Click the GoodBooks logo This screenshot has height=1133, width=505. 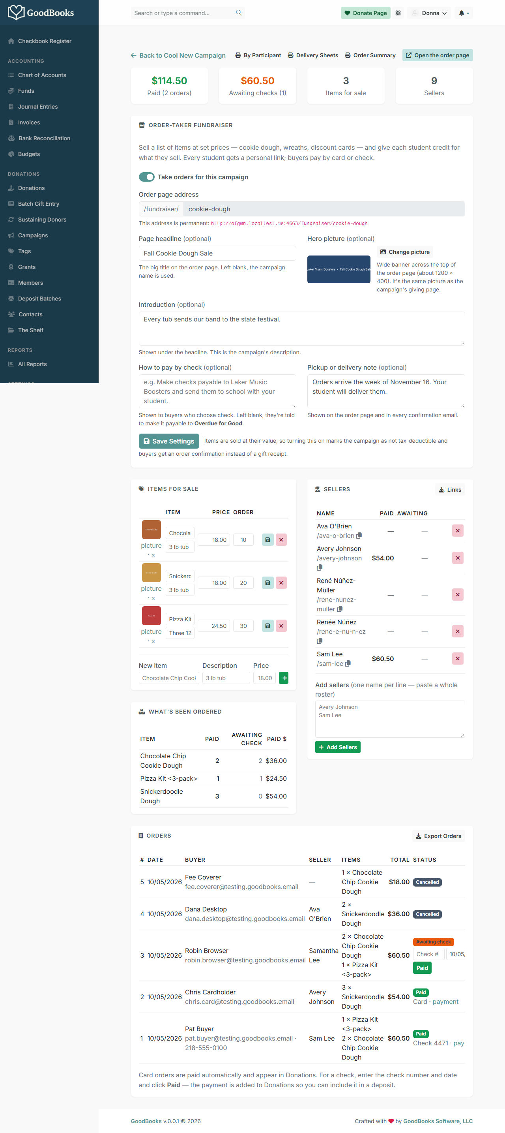coord(41,12)
